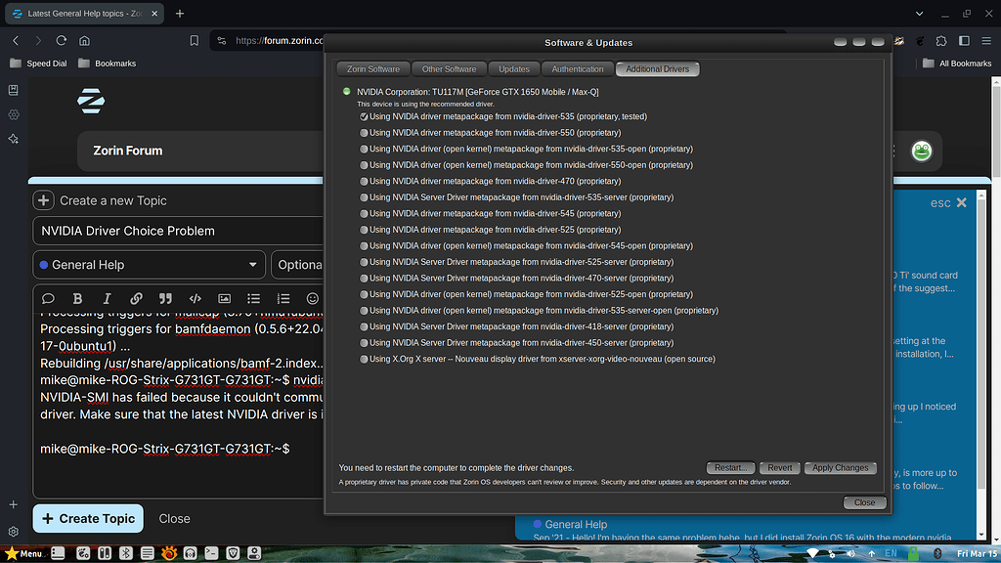Toggle bold formatting in the post editor

[x=77, y=298]
